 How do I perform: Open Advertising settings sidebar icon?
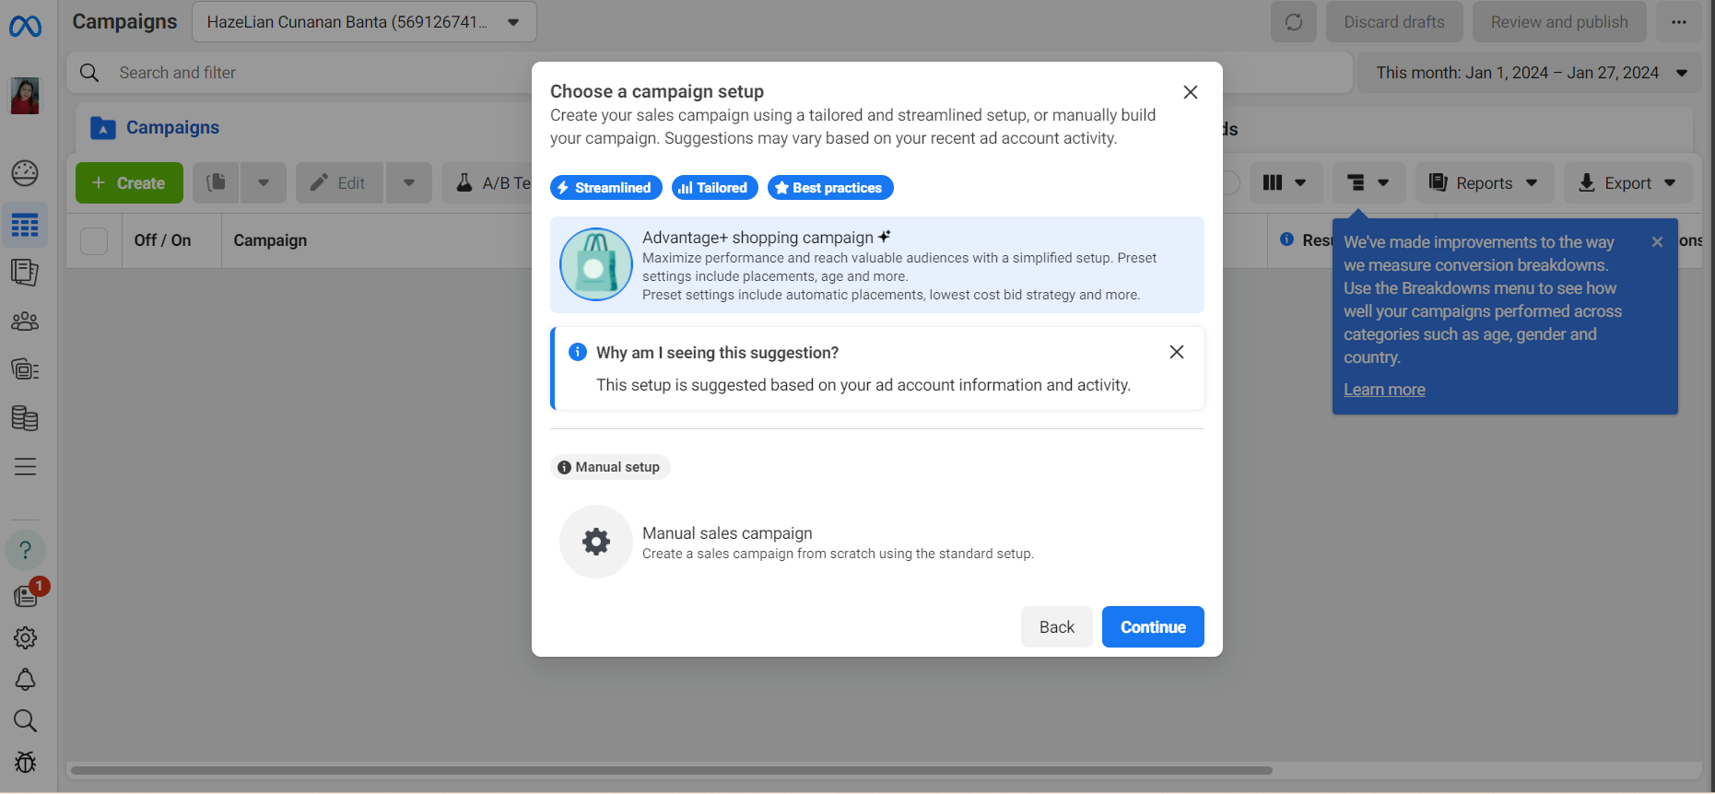(x=25, y=369)
